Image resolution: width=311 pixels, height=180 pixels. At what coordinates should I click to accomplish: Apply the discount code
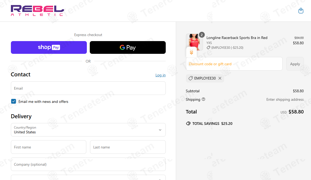click(295, 64)
